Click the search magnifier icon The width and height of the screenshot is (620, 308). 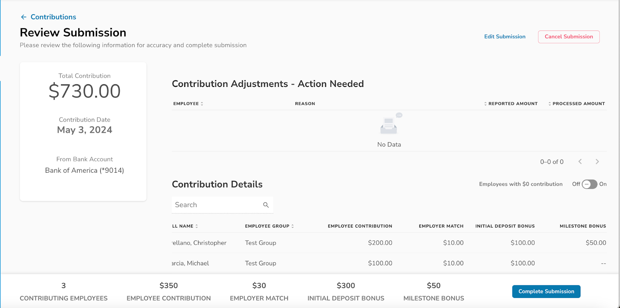266,205
